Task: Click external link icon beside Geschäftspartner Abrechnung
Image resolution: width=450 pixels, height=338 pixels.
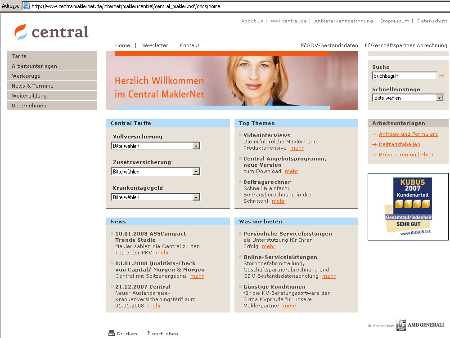Action: [x=367, y=45]
